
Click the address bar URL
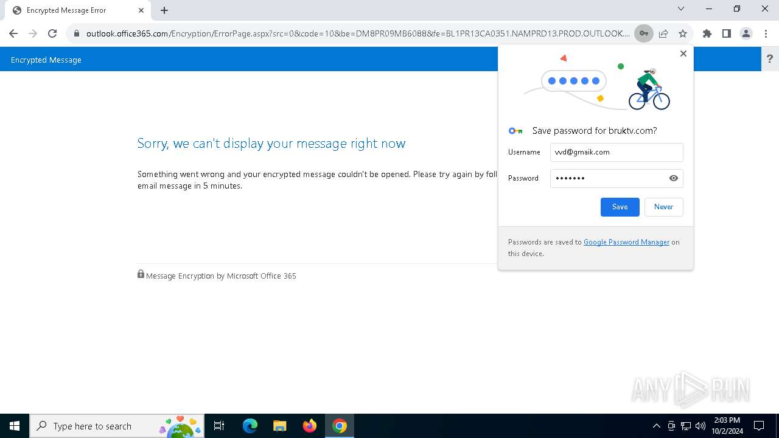(x=358, y=33)
